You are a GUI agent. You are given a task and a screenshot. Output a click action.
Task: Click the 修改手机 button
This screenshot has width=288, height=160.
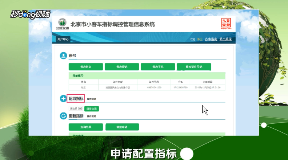[x=158, y=67]
